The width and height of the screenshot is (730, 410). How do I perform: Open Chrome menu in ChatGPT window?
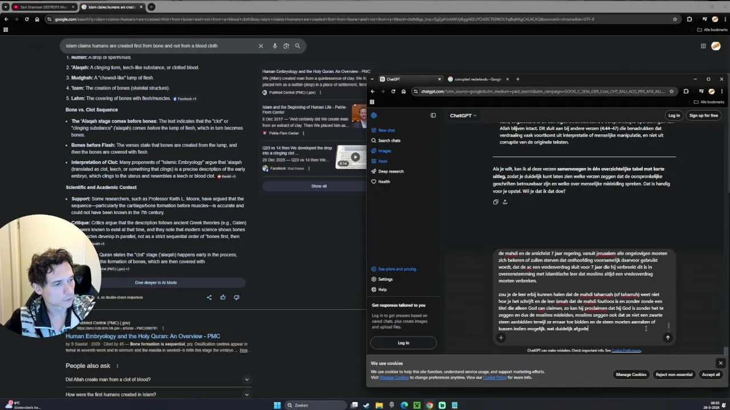721,91
